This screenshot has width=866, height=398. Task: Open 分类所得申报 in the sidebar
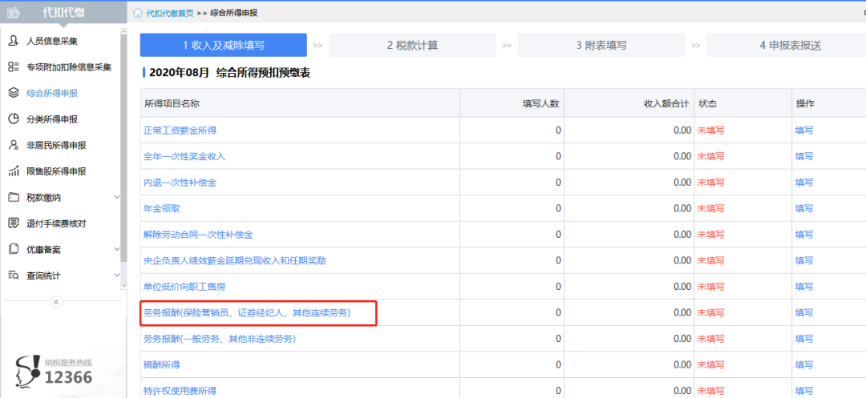[x=52, y=119]
